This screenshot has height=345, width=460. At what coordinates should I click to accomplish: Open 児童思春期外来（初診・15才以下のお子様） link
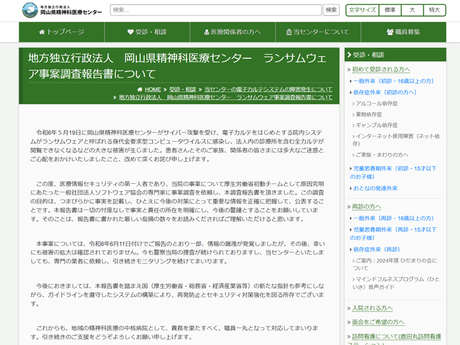(393, 173)
